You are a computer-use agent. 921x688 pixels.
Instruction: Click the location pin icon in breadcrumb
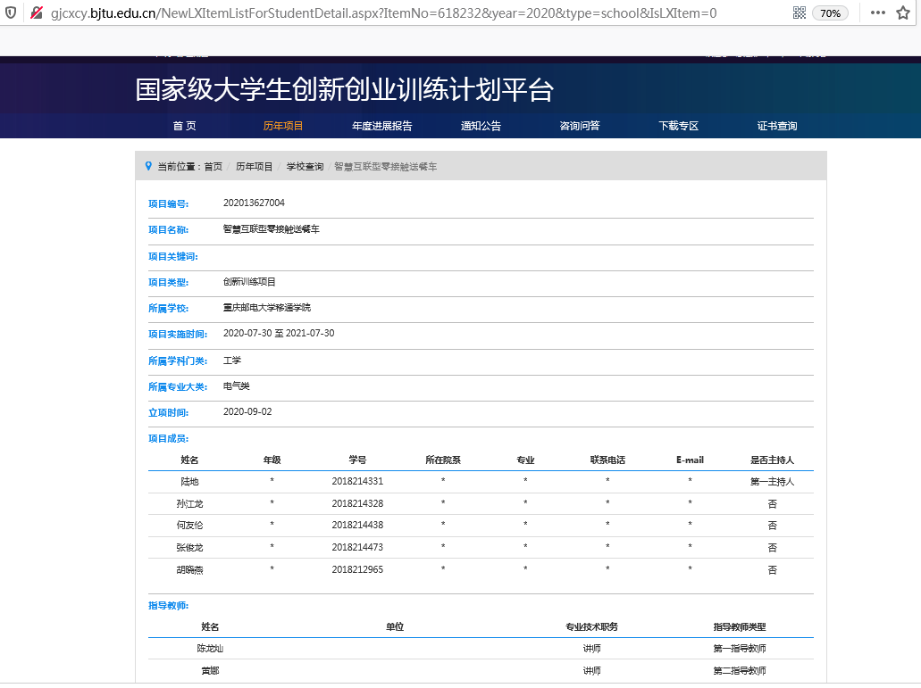(x=148, y=166)
